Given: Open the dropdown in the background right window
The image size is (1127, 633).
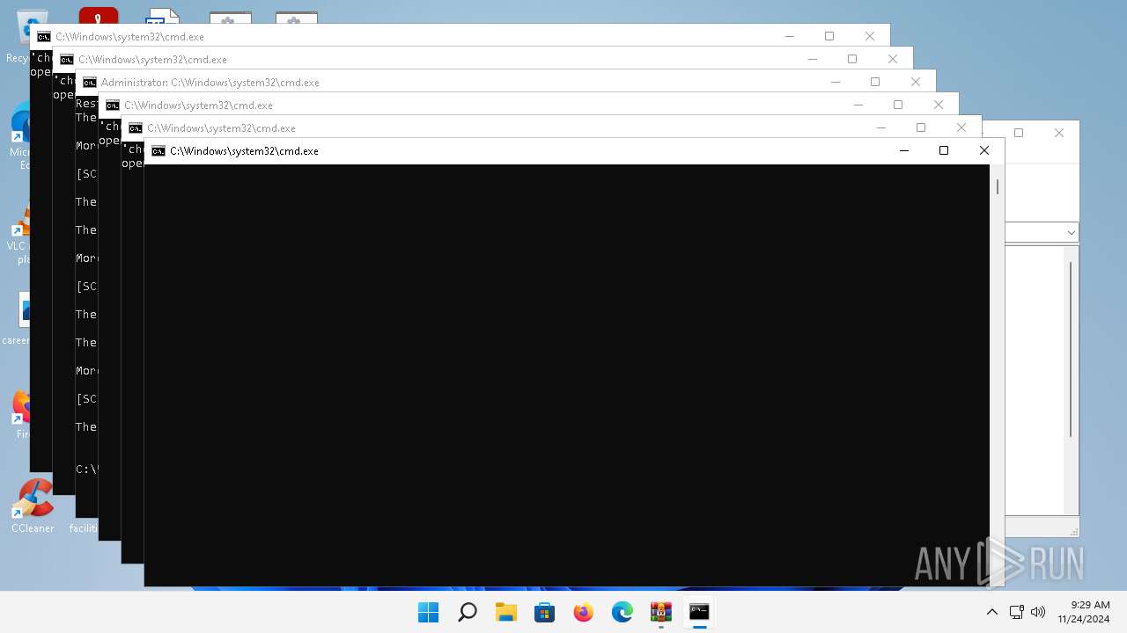Looking at the screenshot, I should click(1071, 233).
